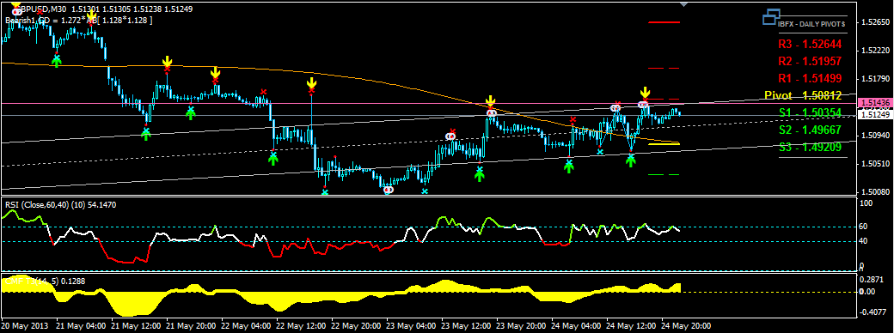
Task: Click the 1.51790 price axis value
Action: click(x=876, y=79)
